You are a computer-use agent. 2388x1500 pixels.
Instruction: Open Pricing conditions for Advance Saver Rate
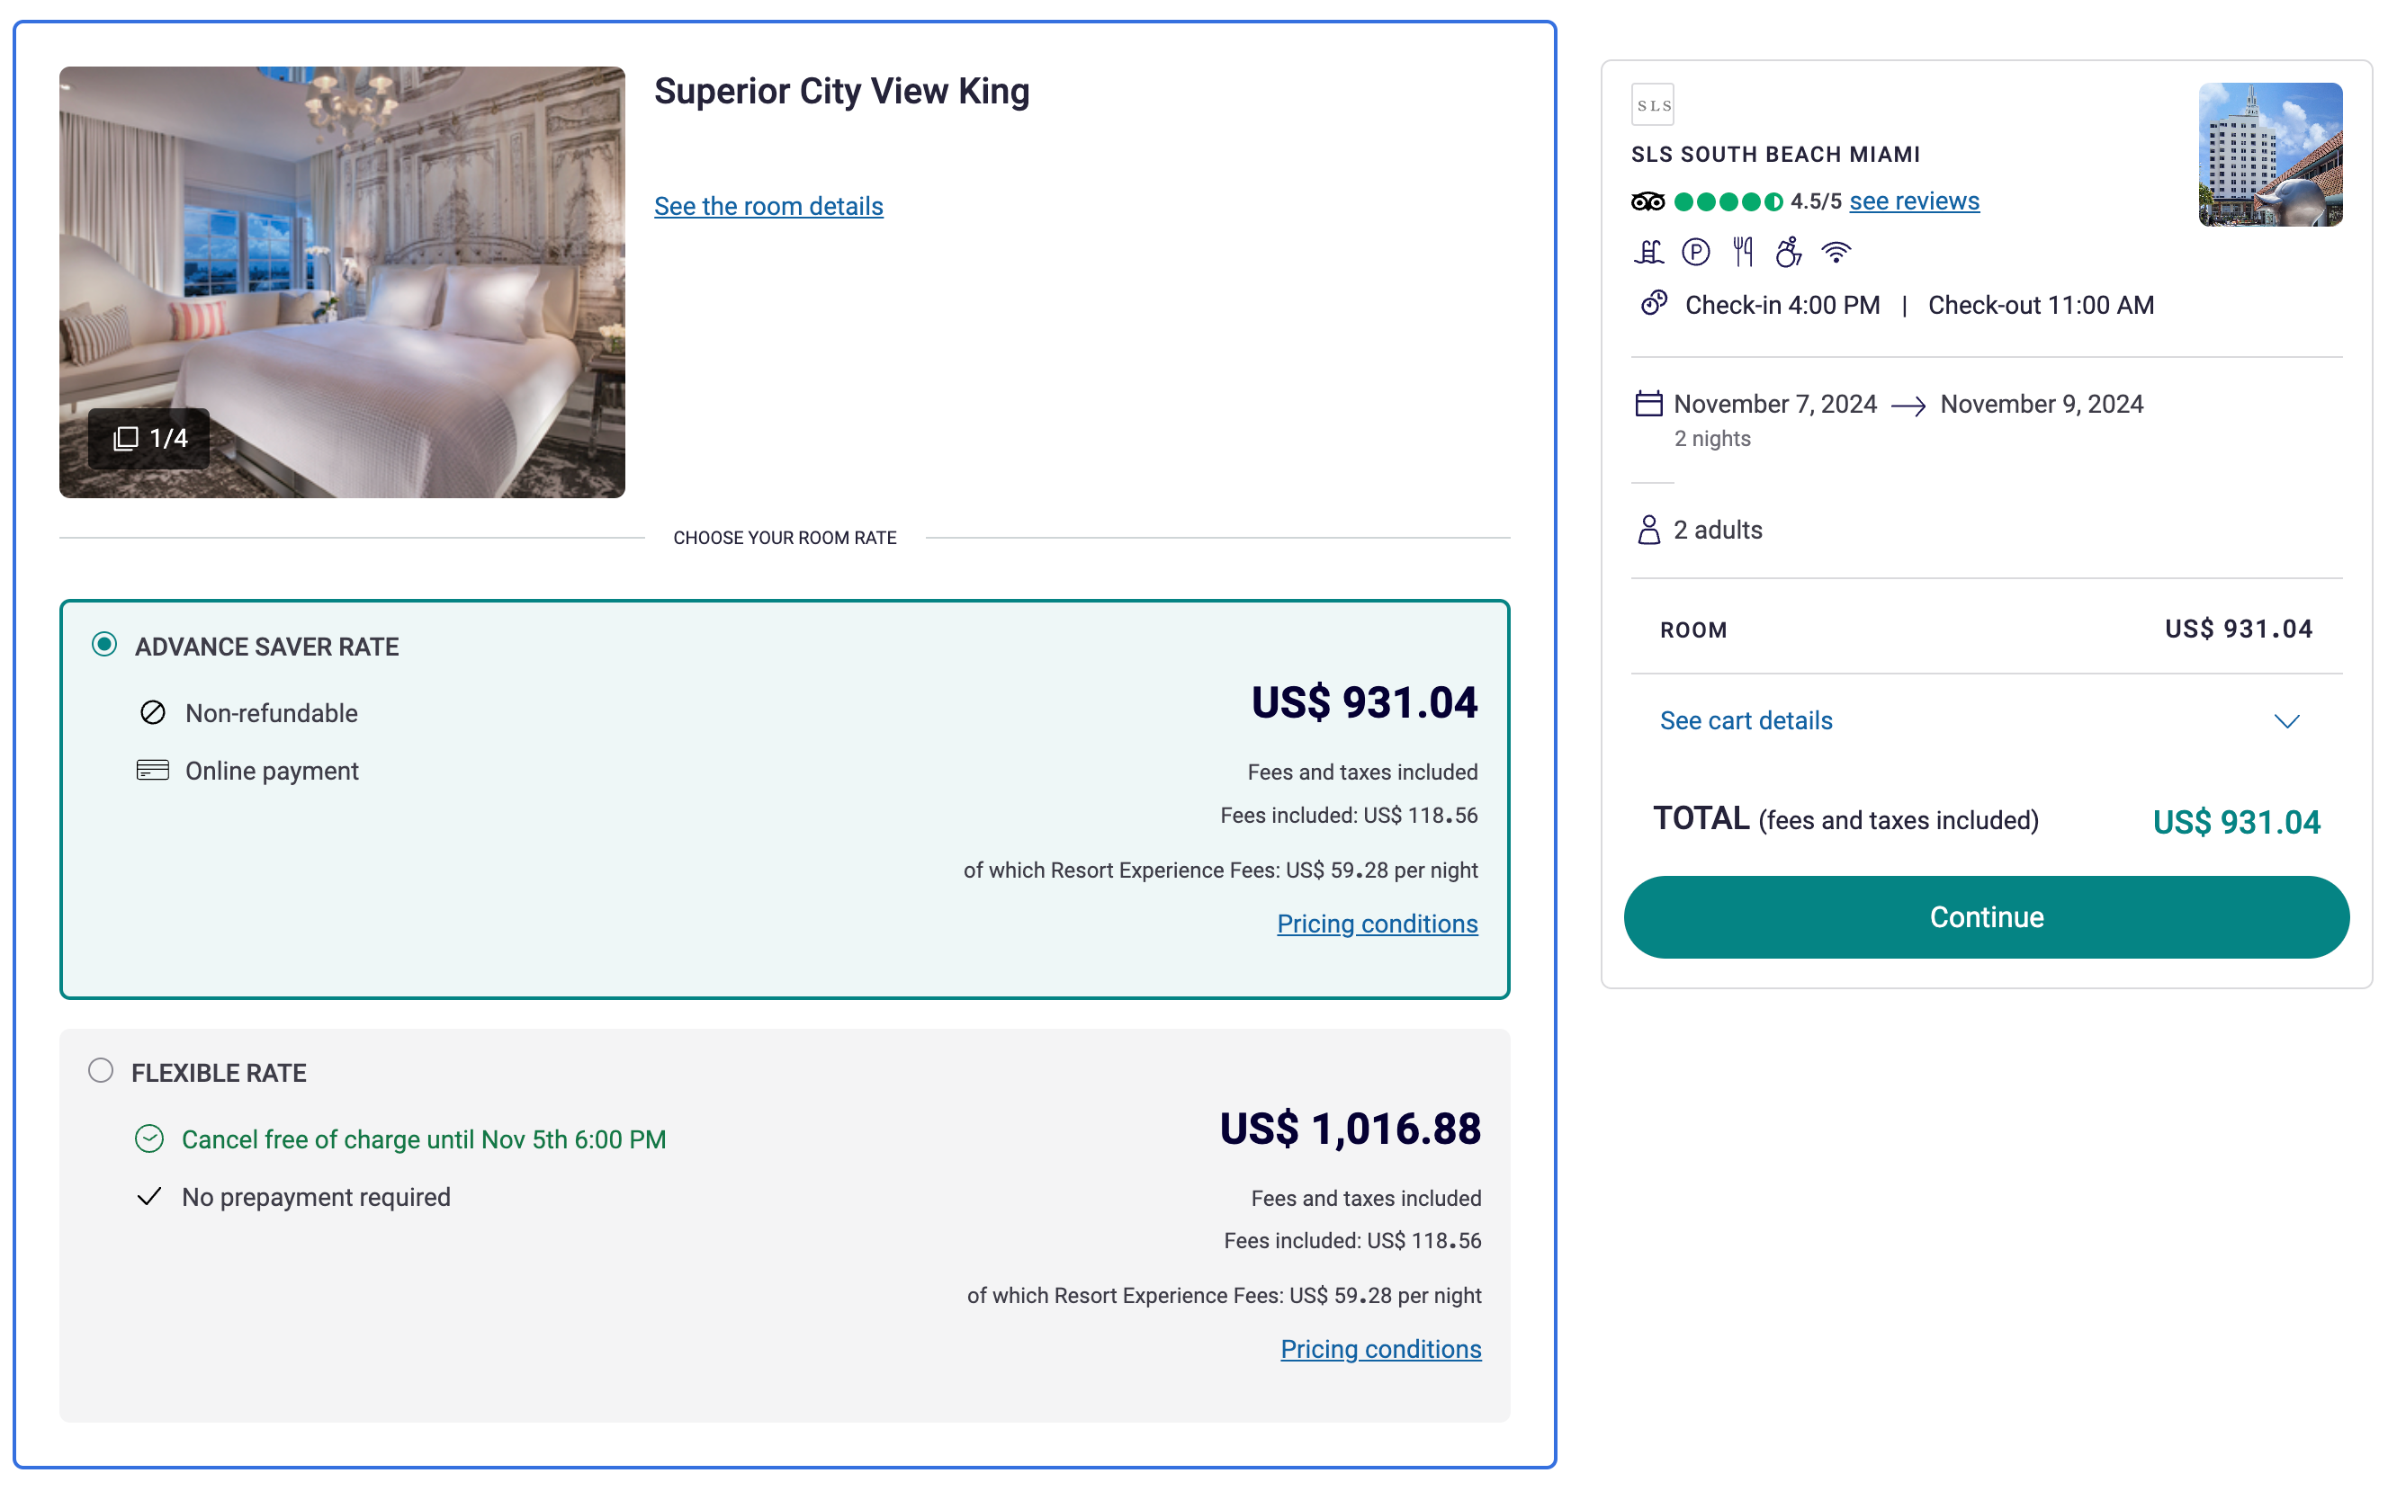click(1377, 924)
